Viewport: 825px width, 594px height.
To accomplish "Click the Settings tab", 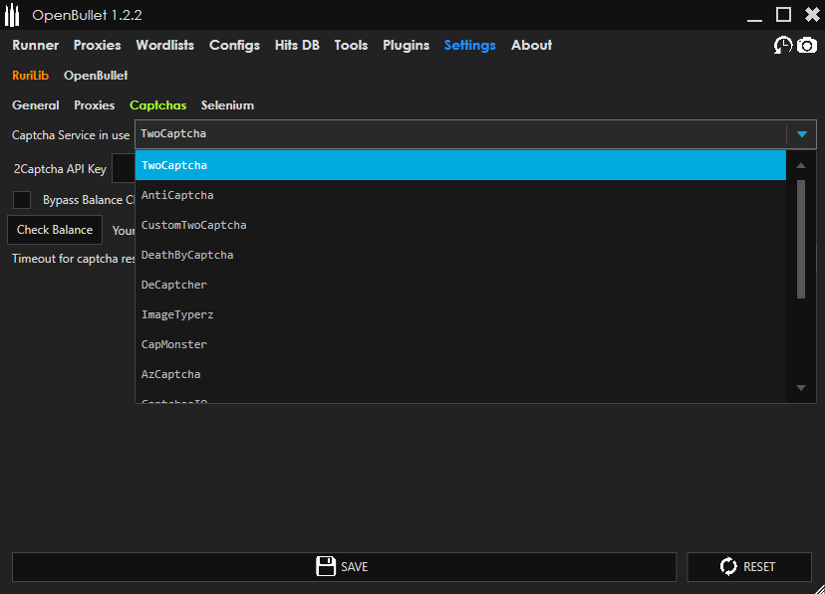I will tap(470, 46).
